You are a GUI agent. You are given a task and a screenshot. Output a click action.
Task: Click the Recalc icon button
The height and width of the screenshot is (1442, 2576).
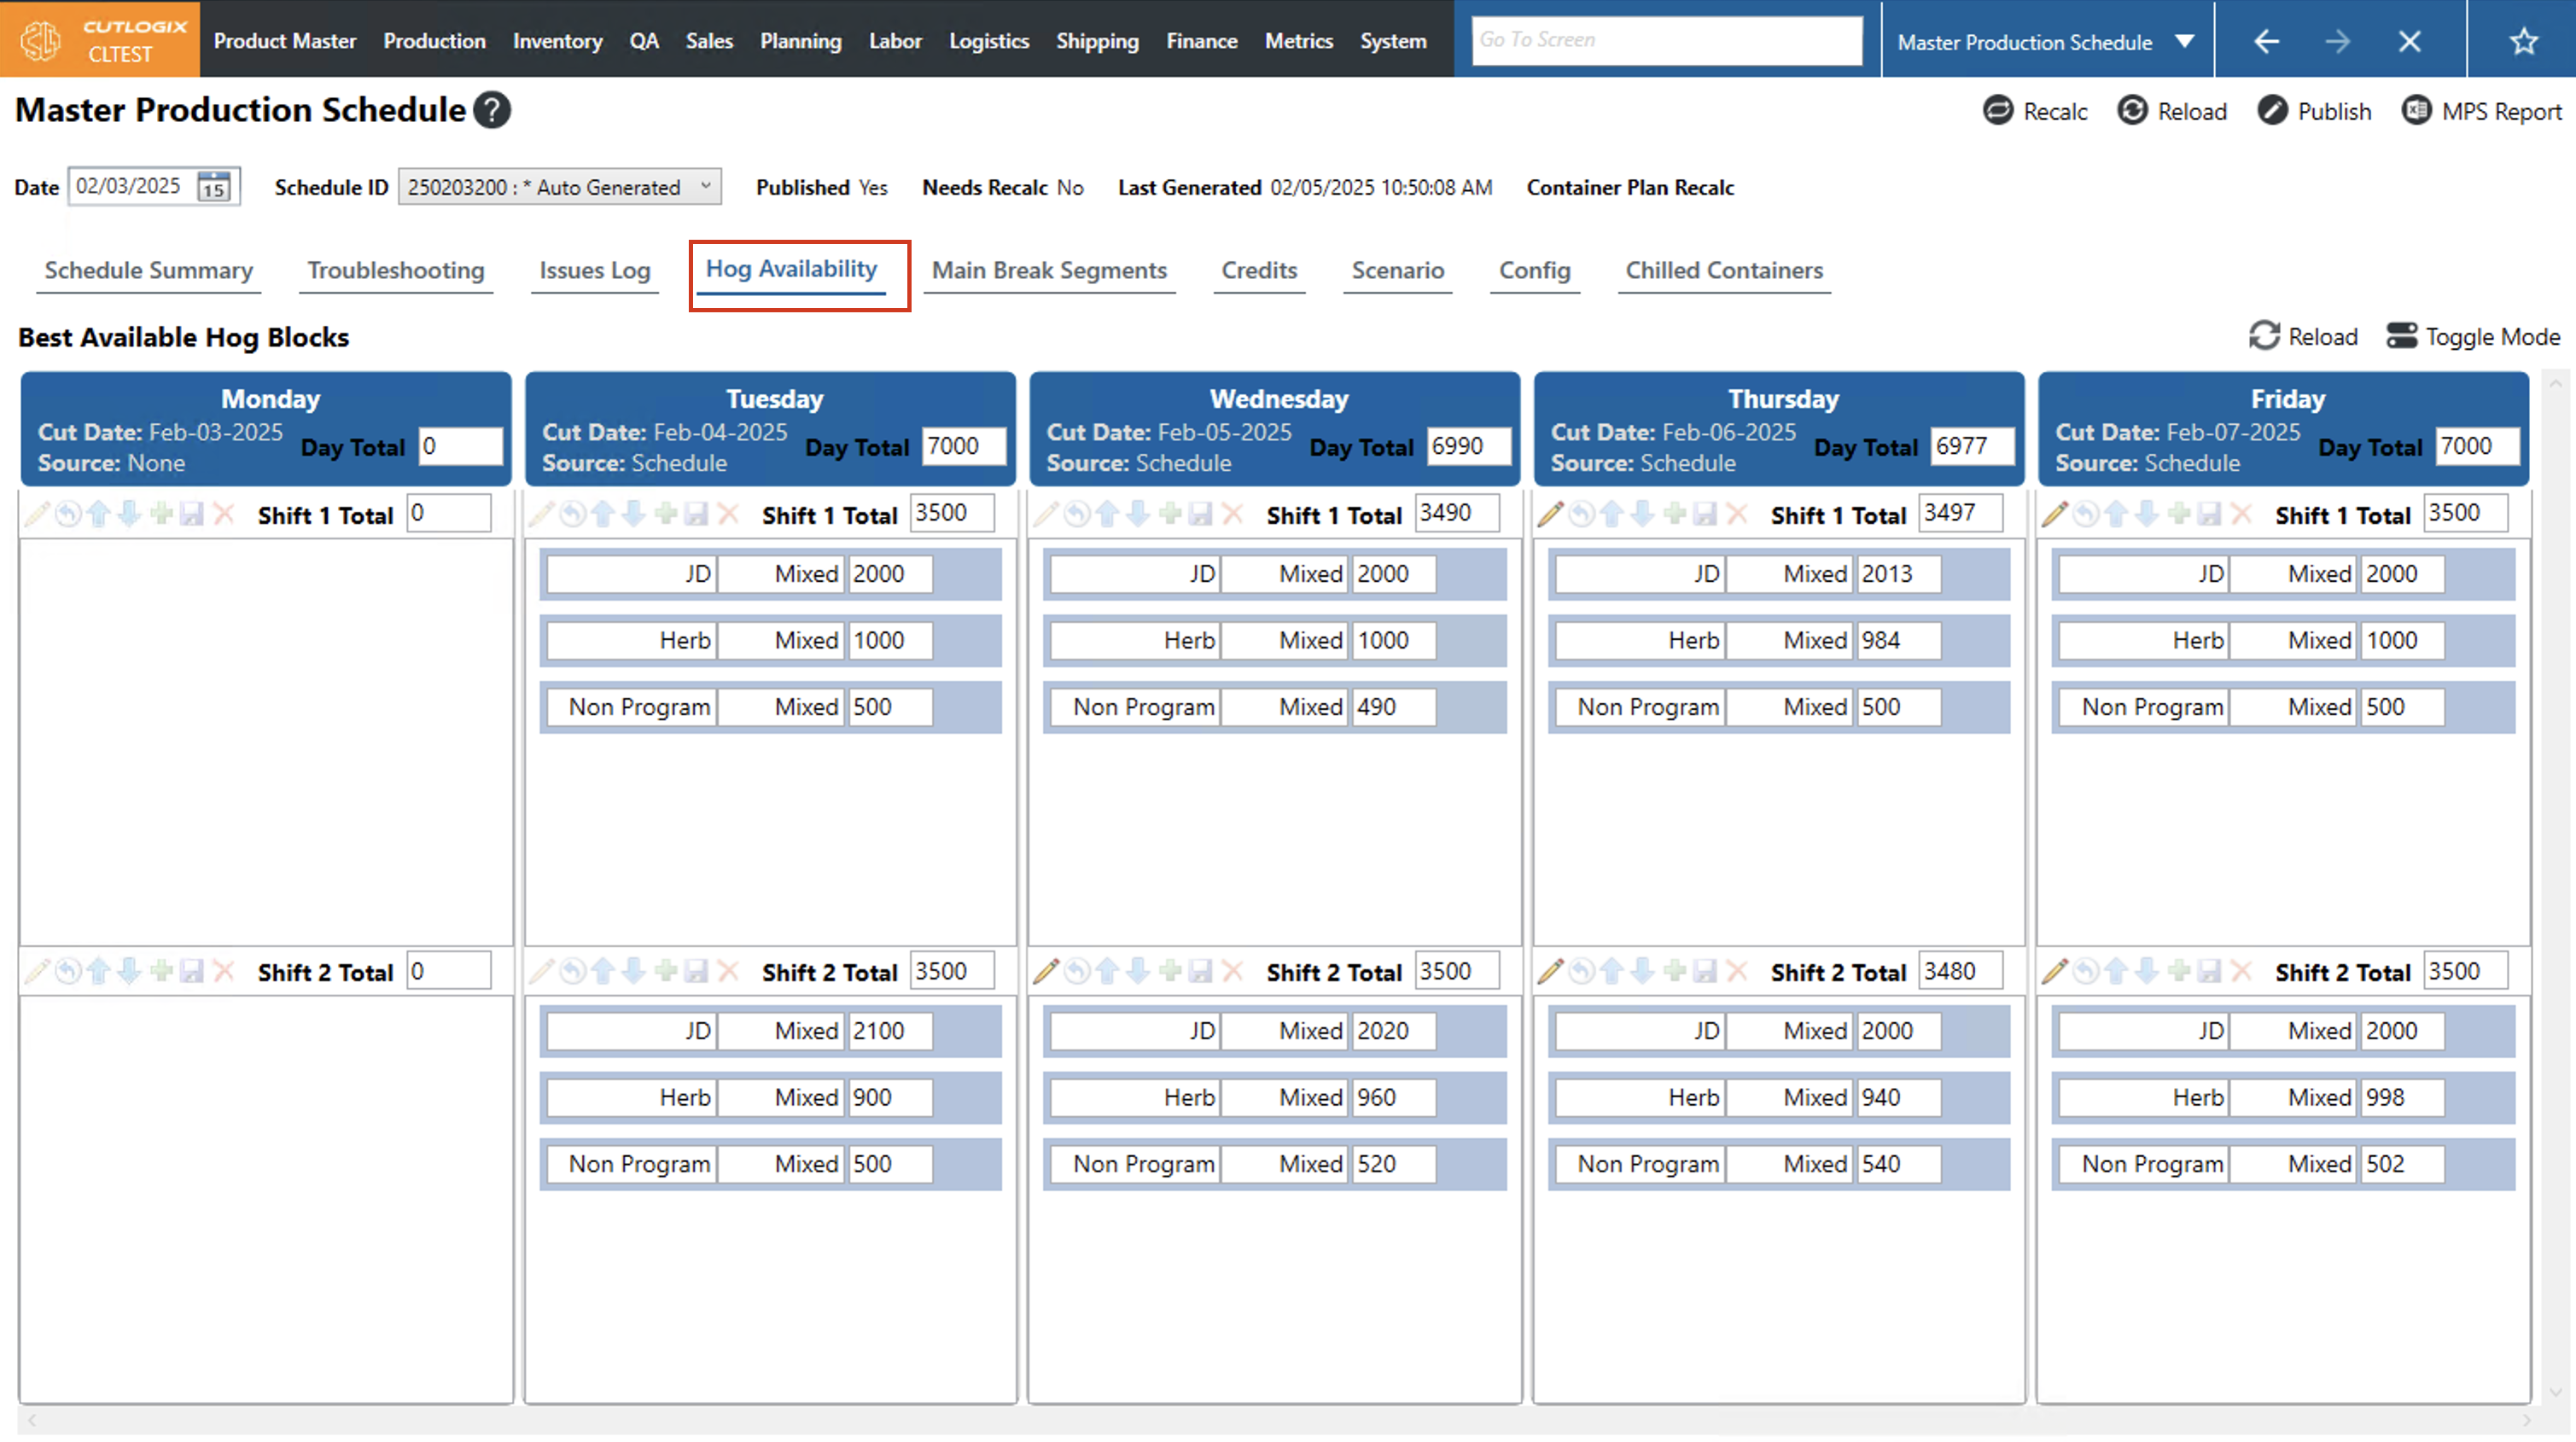click(1997, 111)
